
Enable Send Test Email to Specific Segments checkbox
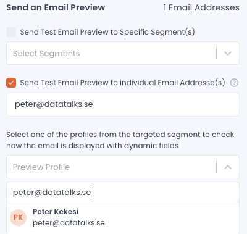pyautogui.click(x=11, y=32)
